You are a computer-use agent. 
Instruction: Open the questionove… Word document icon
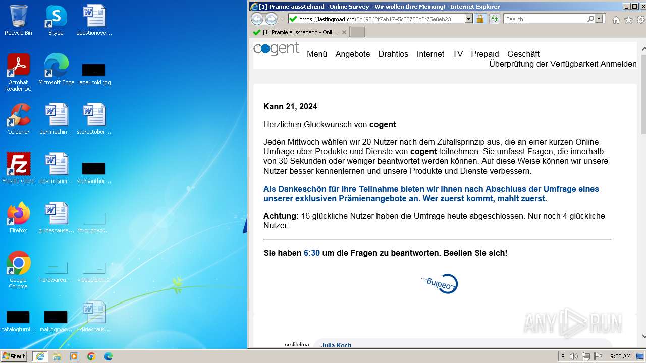94,20
